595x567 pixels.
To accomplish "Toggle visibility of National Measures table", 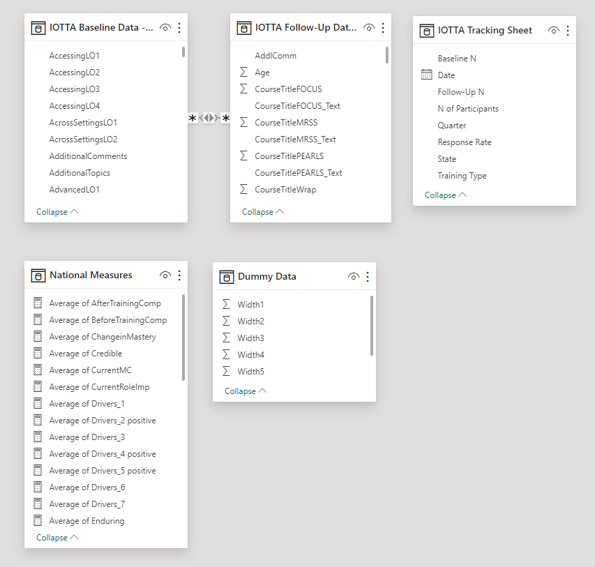I will coord(165,275).
